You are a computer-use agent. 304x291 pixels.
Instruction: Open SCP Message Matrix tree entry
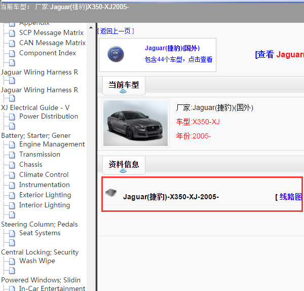[51, 33]
